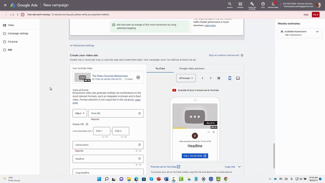Hide the payment warning banner

tap(306, 15)
